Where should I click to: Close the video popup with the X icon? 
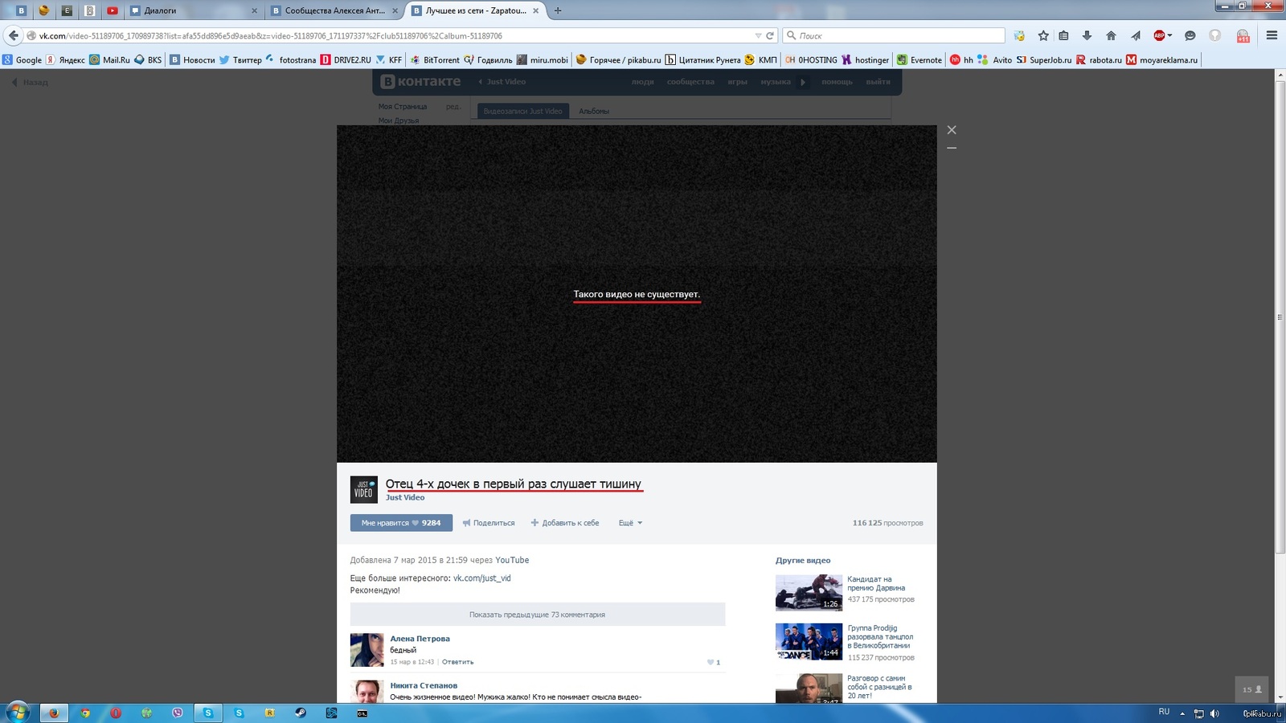(x=952, y=130)
